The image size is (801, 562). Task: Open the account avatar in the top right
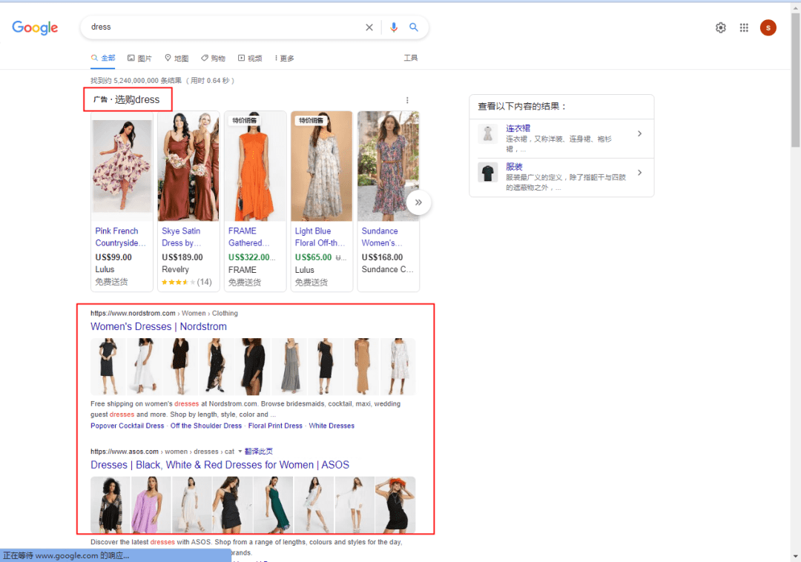click(768, 27)
